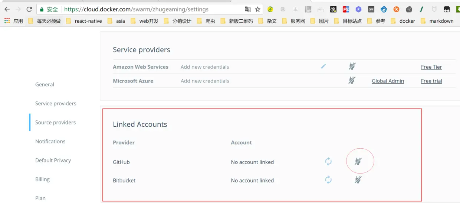Open the 新版二维码 bookmark folder

click(x=237, y=21)
